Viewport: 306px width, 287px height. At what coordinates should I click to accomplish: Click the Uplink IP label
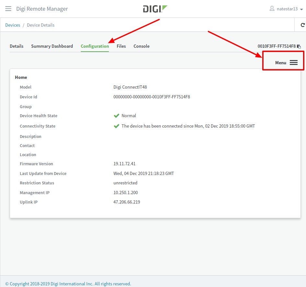(x=29, y=202)
